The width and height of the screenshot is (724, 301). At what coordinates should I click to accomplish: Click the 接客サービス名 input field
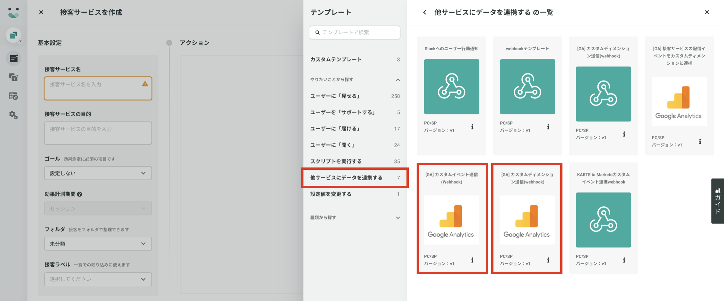point(98,88)
